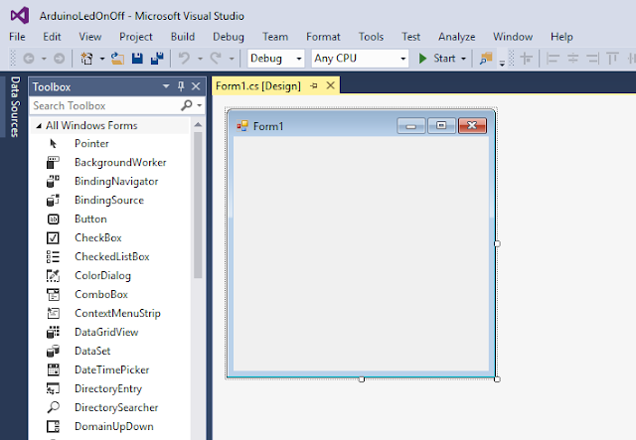
Task: Click the Form1 title bar icon
Action: [x=242, y=126]
